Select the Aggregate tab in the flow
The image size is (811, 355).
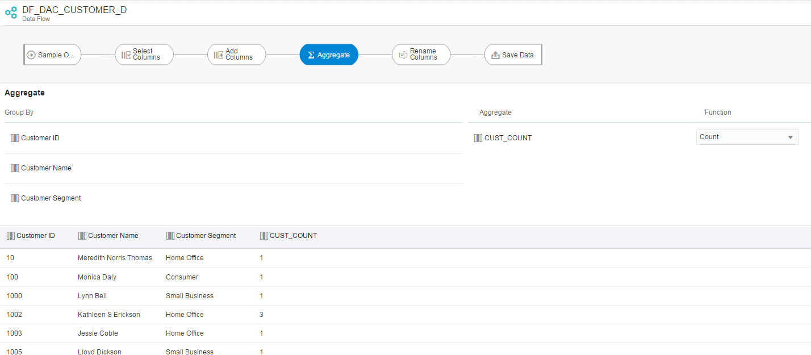click(329, 54)
